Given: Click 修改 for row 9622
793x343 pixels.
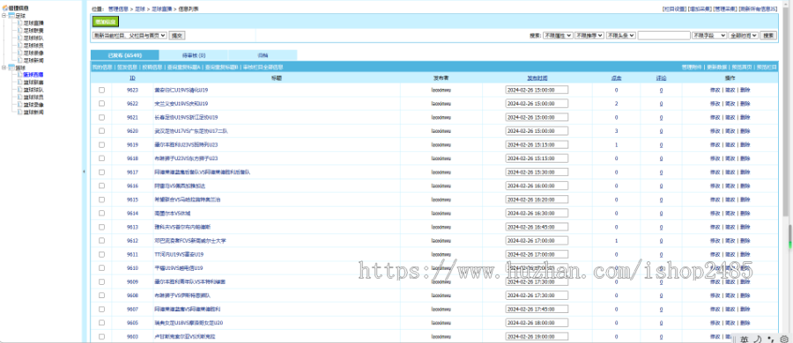Looking at the screenshot, I should pos(715,104).
